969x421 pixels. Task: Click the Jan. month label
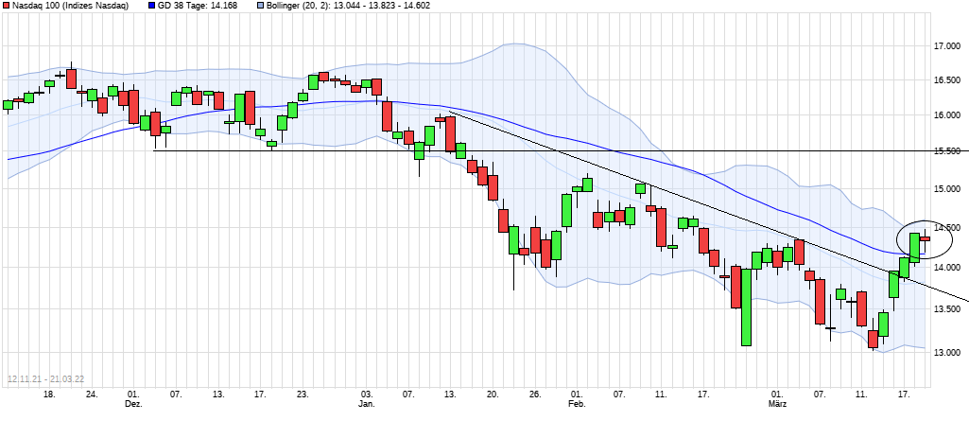pos(367,403)
